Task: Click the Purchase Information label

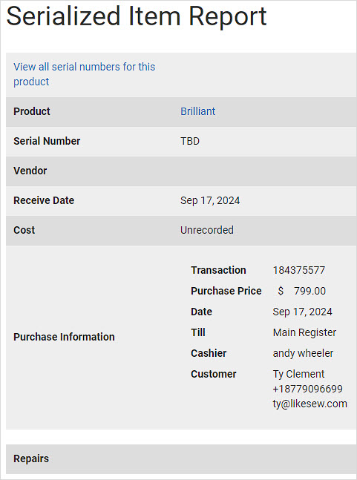Action: pyautogui.click(x=64, y=337)
